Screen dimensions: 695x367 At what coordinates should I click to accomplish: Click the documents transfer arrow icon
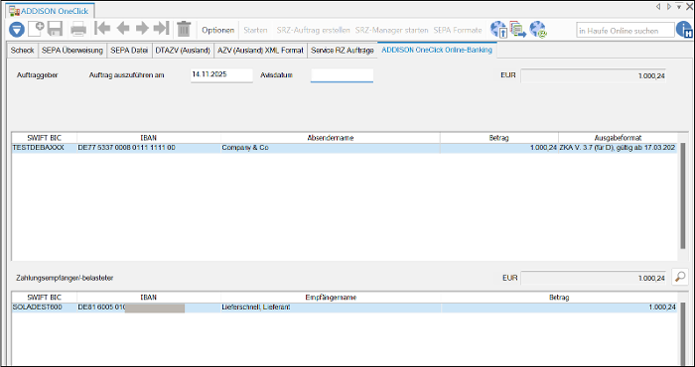point(517,29)
